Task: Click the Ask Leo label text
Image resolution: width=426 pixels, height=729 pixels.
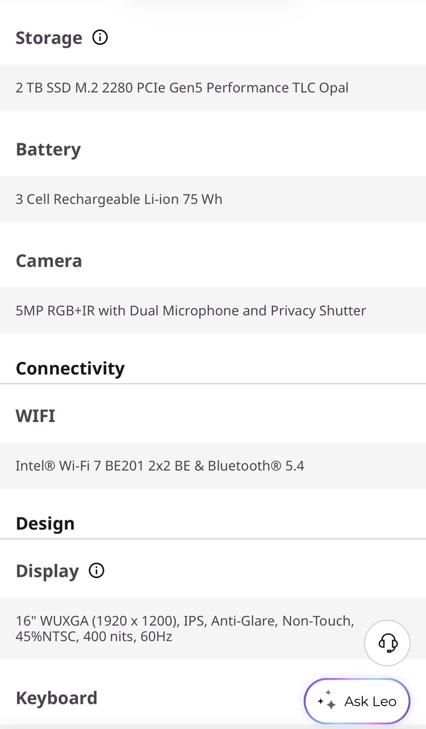Action: 370,701
